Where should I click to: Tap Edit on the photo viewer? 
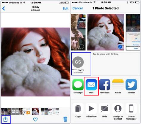[65, 8]
